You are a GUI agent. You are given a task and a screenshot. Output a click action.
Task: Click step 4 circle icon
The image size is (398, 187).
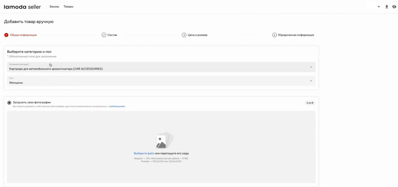[x=274, y=35]
